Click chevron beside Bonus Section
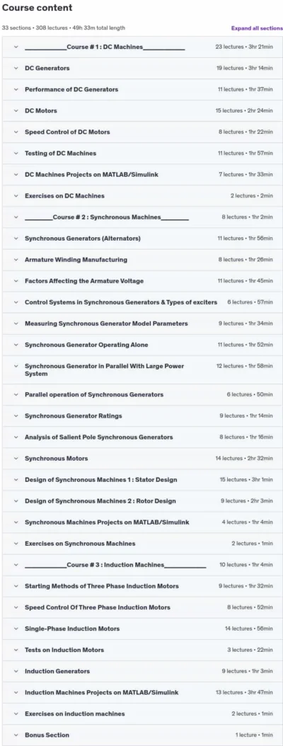 [x=16, y=735]
